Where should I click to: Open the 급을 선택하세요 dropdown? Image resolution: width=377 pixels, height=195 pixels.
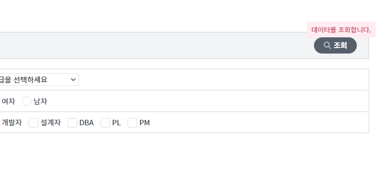(38, 80)
